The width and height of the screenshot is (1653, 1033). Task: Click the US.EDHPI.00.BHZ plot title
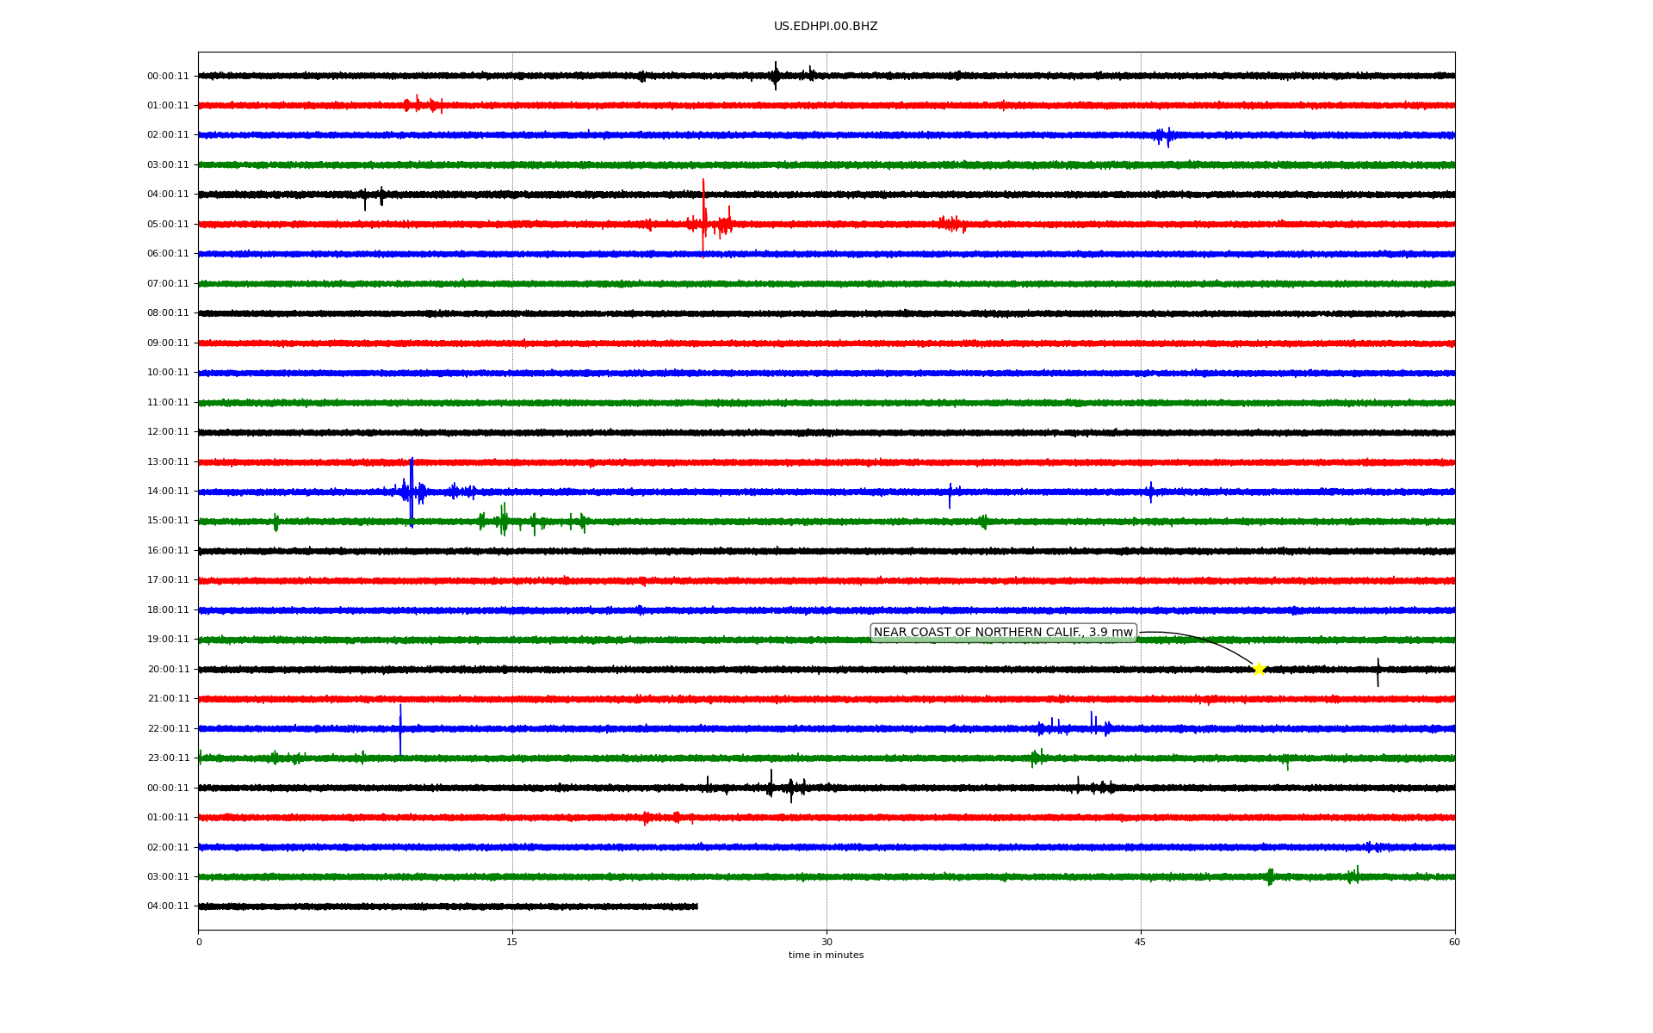tap(826, 27)
